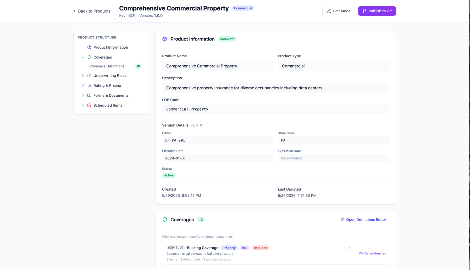Click the LOB Code field Commercial_Property
This screenshot has width=470, height=270.
point(275,109)
